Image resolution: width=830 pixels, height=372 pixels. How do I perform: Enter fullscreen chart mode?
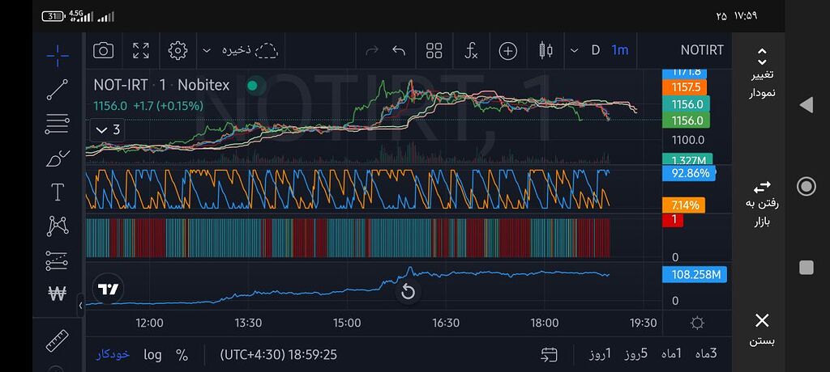pyautogui.click(x=140, y=50)
